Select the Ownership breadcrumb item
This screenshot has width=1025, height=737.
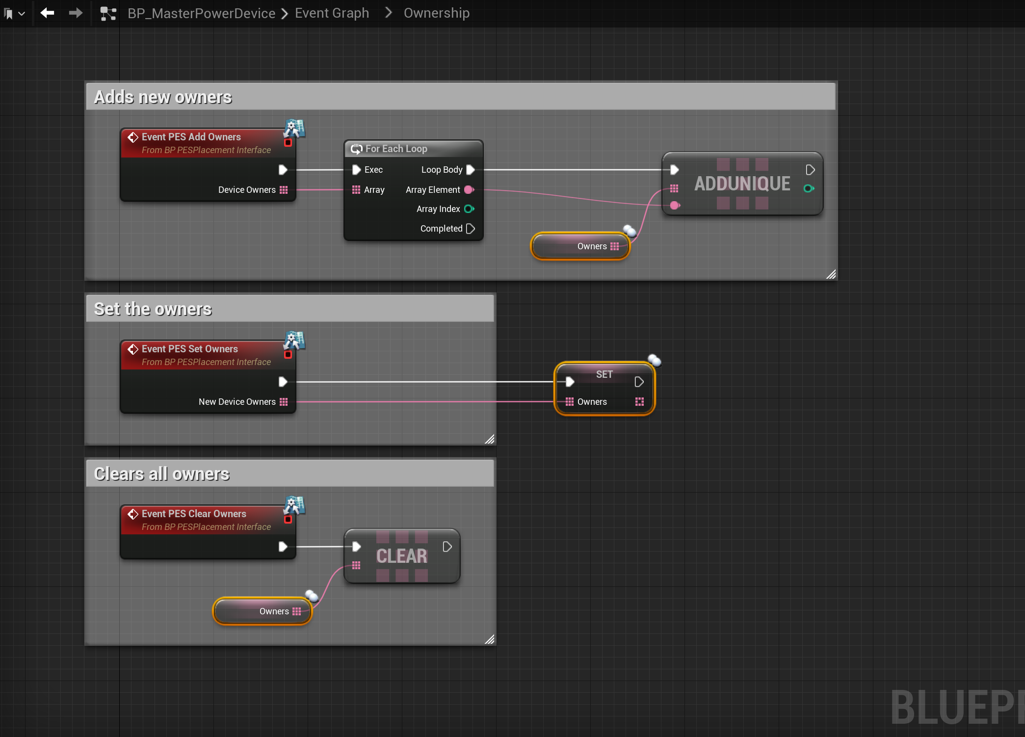coord(436,13)
